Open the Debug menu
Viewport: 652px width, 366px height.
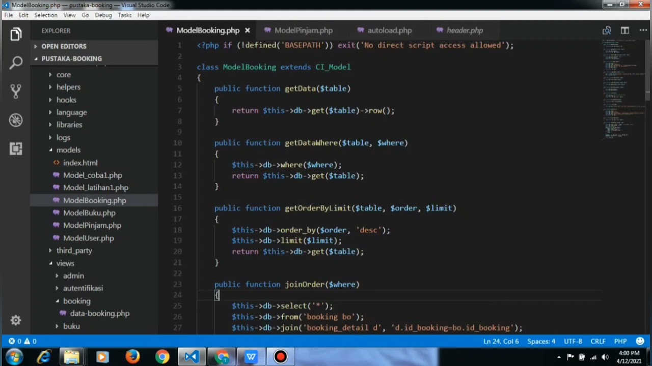point(103,15)
